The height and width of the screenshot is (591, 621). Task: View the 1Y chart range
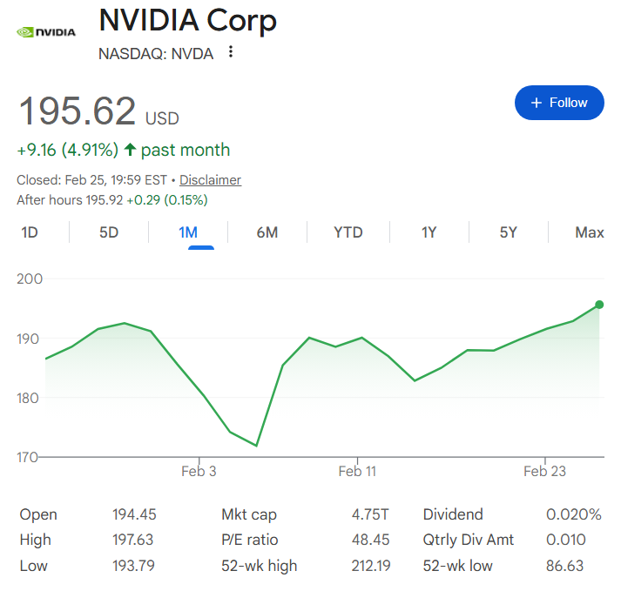click(x=429, y=232)
